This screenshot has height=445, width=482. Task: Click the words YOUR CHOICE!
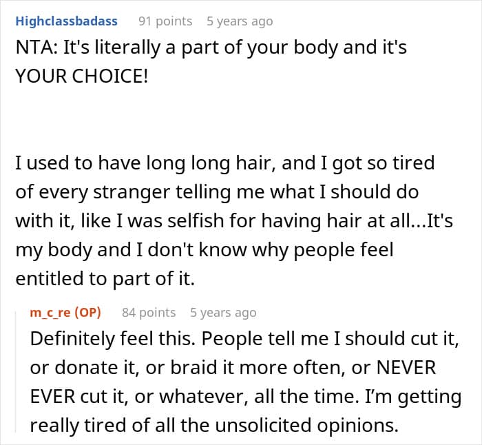(x=81, y=76)
